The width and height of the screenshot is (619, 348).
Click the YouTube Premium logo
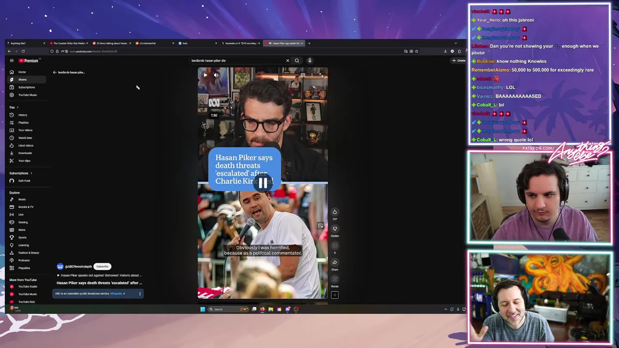[29, 60]
